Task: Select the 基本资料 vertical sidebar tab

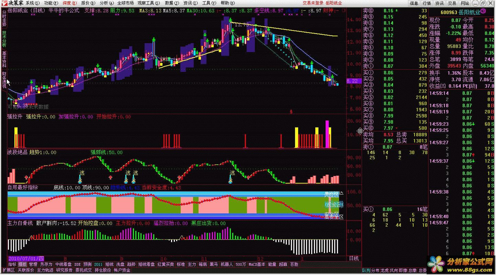Action: [4, 59]
